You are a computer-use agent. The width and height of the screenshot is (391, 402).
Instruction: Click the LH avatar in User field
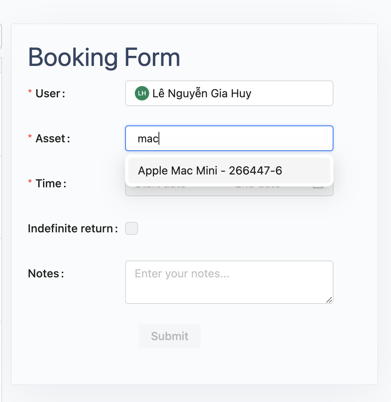(x=142, y=94)
